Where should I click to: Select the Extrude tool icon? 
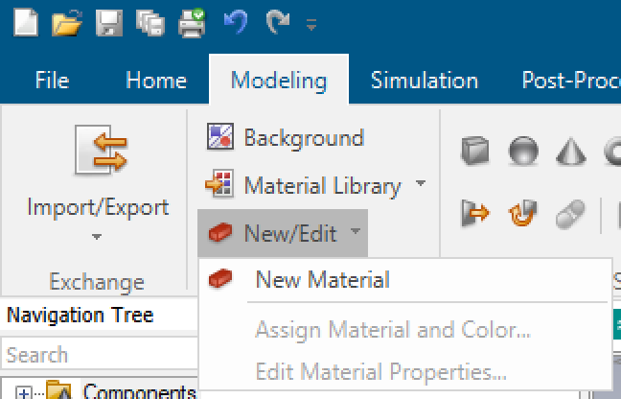coord(474,215)
